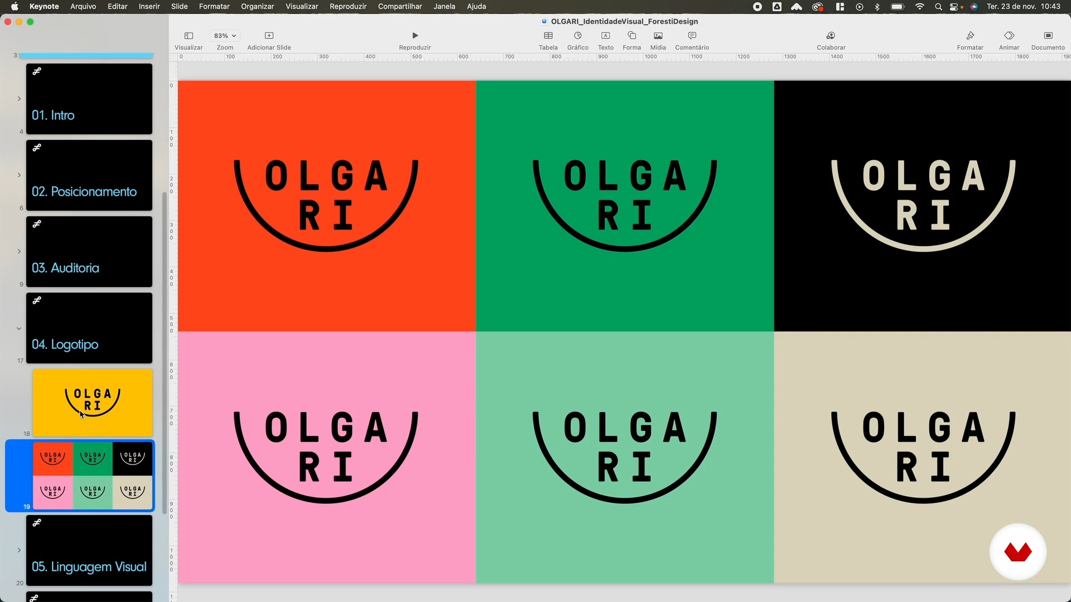Viewport: 1071px width, 602px height.
Task: Expand the 02. Posicionamento slide group
Action: click(19, 175)
